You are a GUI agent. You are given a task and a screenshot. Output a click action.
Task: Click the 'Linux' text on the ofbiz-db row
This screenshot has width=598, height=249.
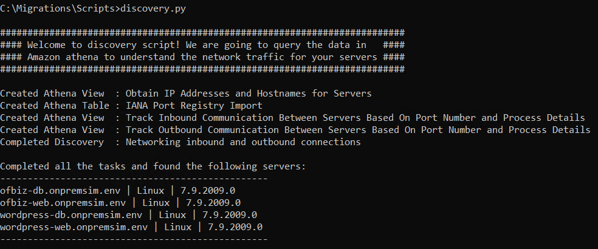point(150,191)
